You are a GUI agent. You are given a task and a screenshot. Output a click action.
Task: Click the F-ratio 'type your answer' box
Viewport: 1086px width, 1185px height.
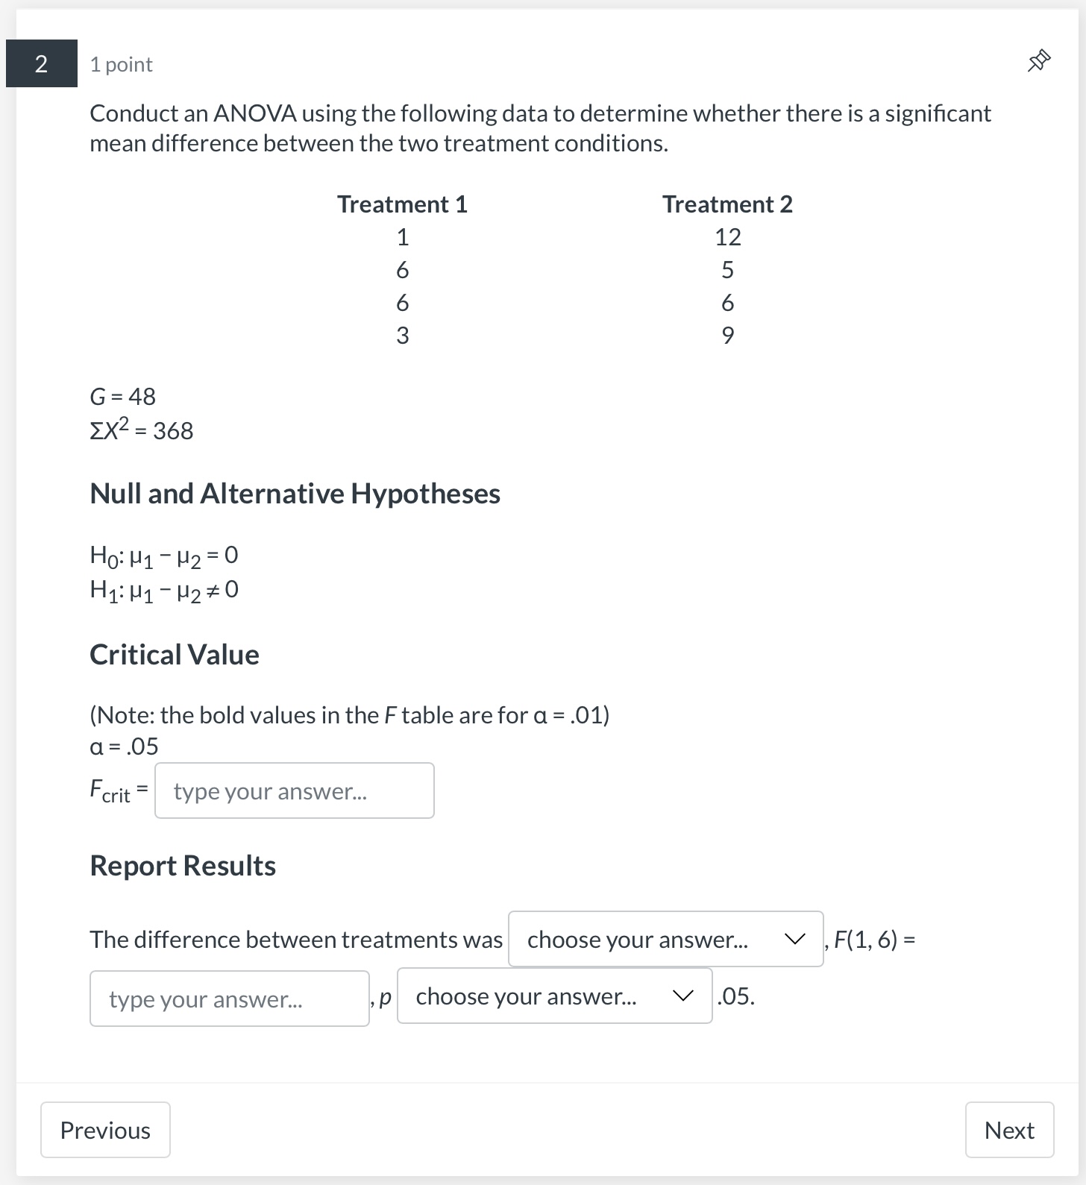[x=229, y=998]
